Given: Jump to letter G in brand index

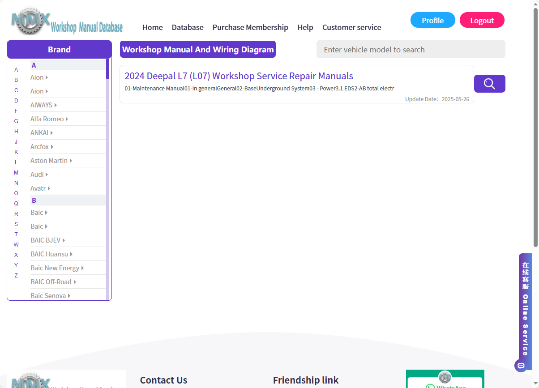Looking at the screenshot, I should [x=16, y=121].
